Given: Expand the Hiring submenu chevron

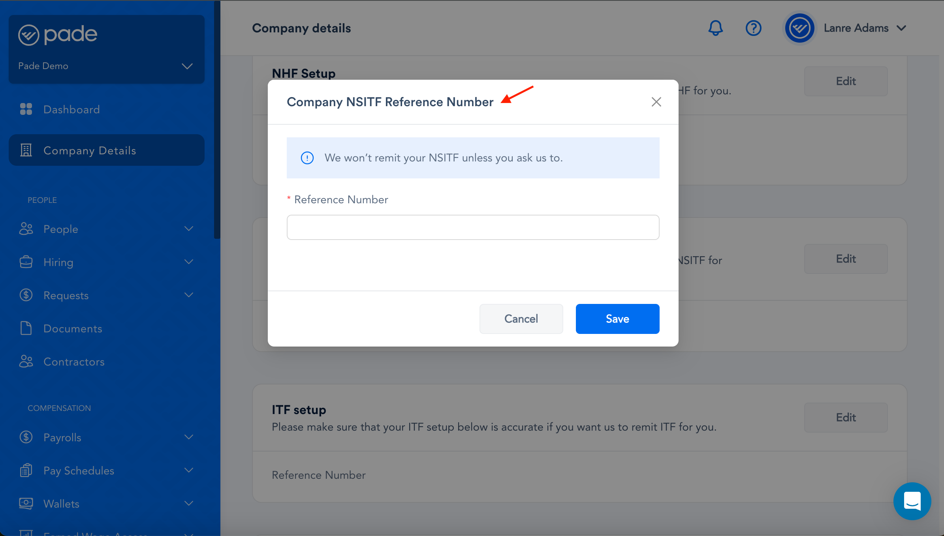Looking at the screenshot, I should pyautogui.click(x=189, y=262).
